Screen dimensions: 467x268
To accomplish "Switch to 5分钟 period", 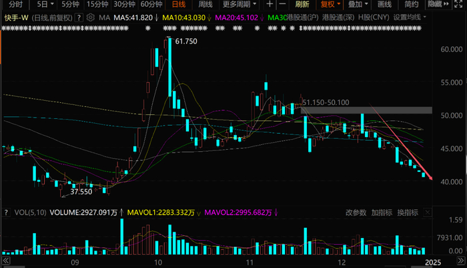I will pos(70,4).
